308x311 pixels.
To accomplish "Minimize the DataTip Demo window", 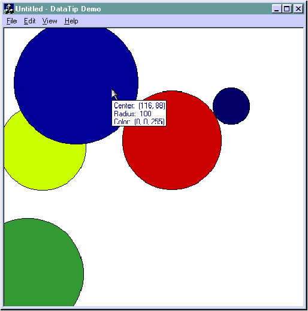I will (x=277, y=9).
